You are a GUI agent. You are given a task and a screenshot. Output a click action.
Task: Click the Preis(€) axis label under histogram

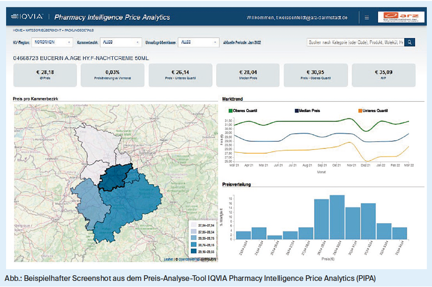coord(328,259)
